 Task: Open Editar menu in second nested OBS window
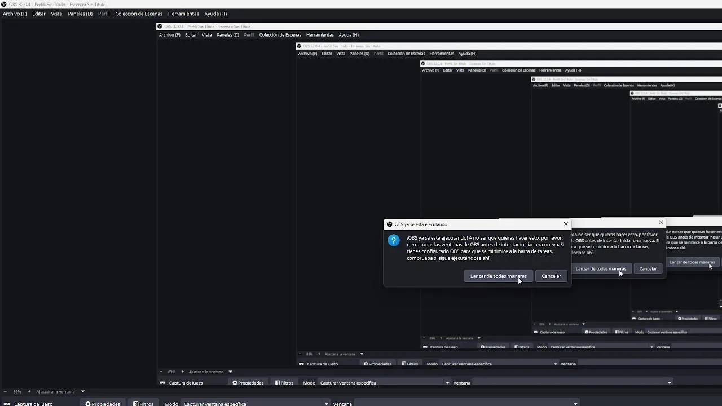pyautogui.click(x=327, y=54)
